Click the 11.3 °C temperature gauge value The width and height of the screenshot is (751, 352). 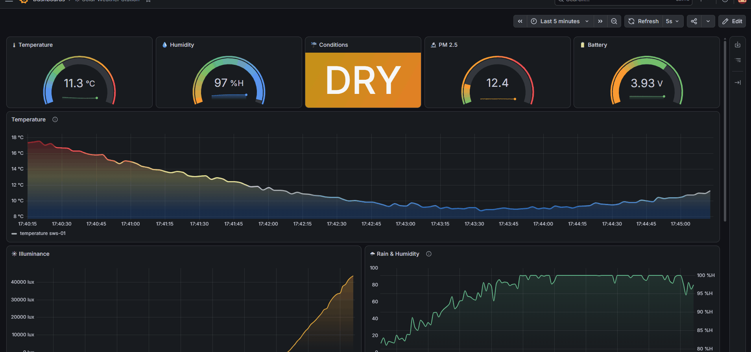pyautogui.click(x=79, y=83)
